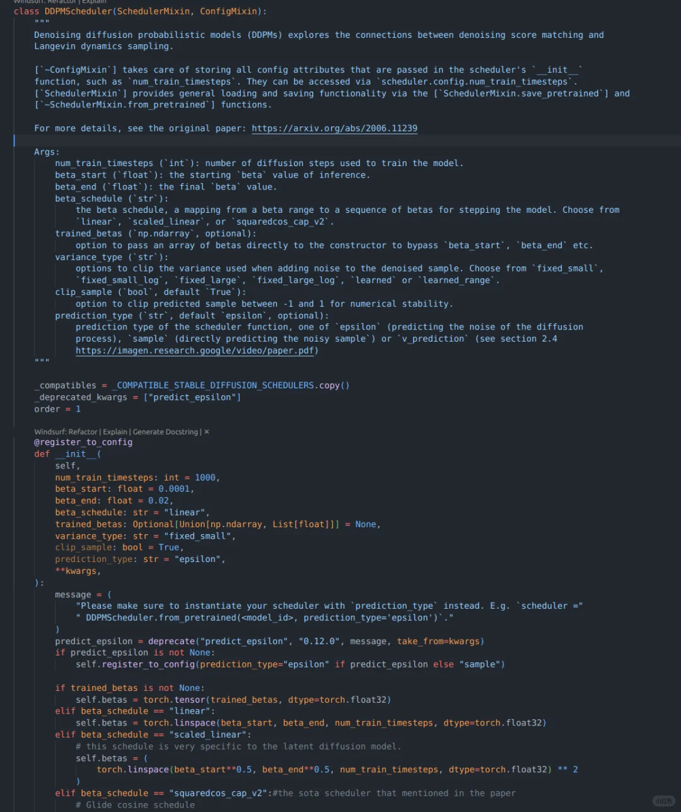This screenshot has height=812, width=681.
Task: Open the imagen.research.google paper.pdf link
Action: [x=194, y=350]
